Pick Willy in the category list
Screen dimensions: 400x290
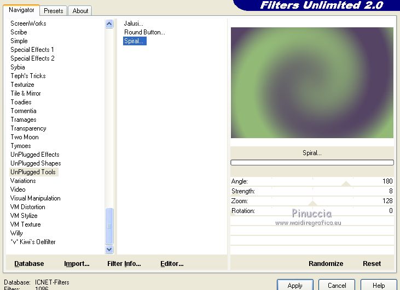pos(16,233)
